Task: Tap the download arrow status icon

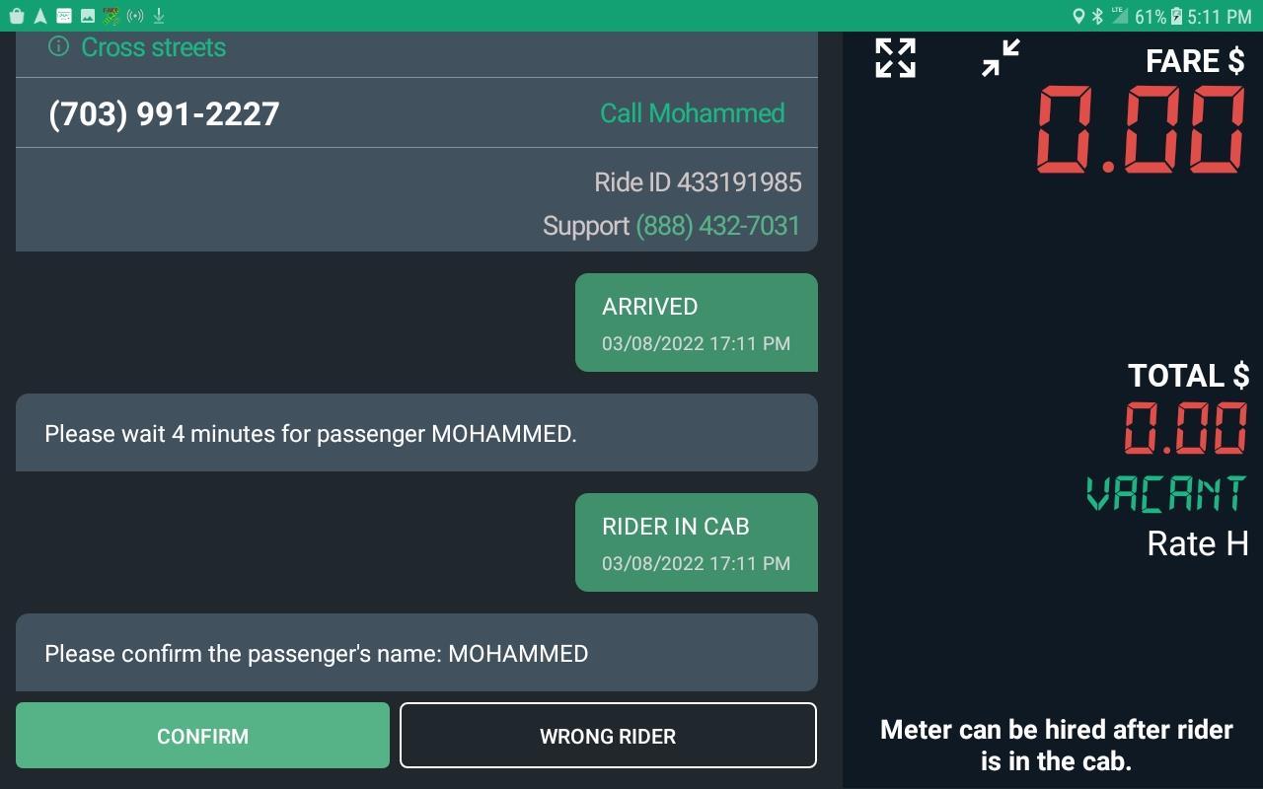Action: pyautogui.click(x=159, y=16)
